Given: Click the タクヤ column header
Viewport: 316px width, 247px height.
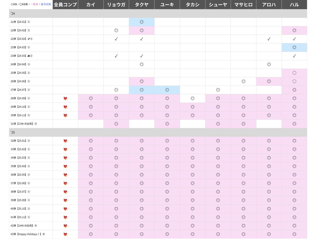Looking at the screenshot, I should point(142,5).
